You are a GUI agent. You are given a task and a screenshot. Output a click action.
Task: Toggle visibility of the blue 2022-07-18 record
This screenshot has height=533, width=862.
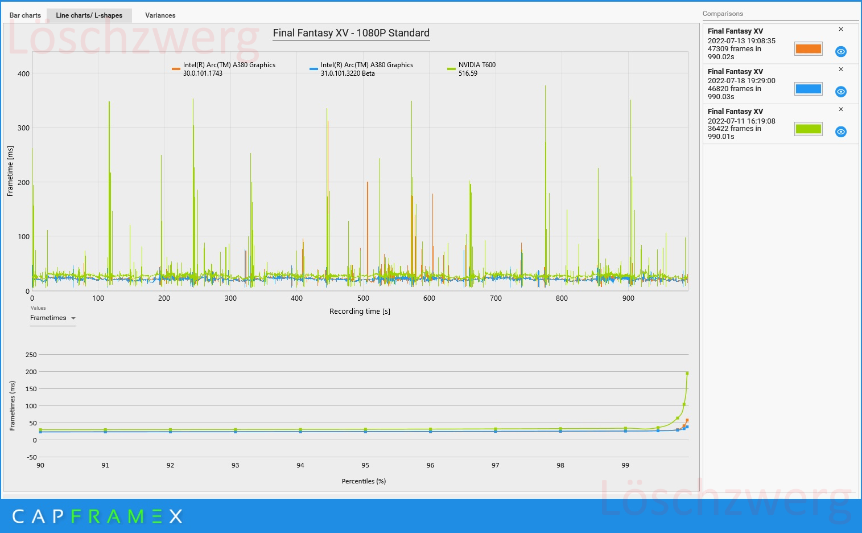point(840,92)
